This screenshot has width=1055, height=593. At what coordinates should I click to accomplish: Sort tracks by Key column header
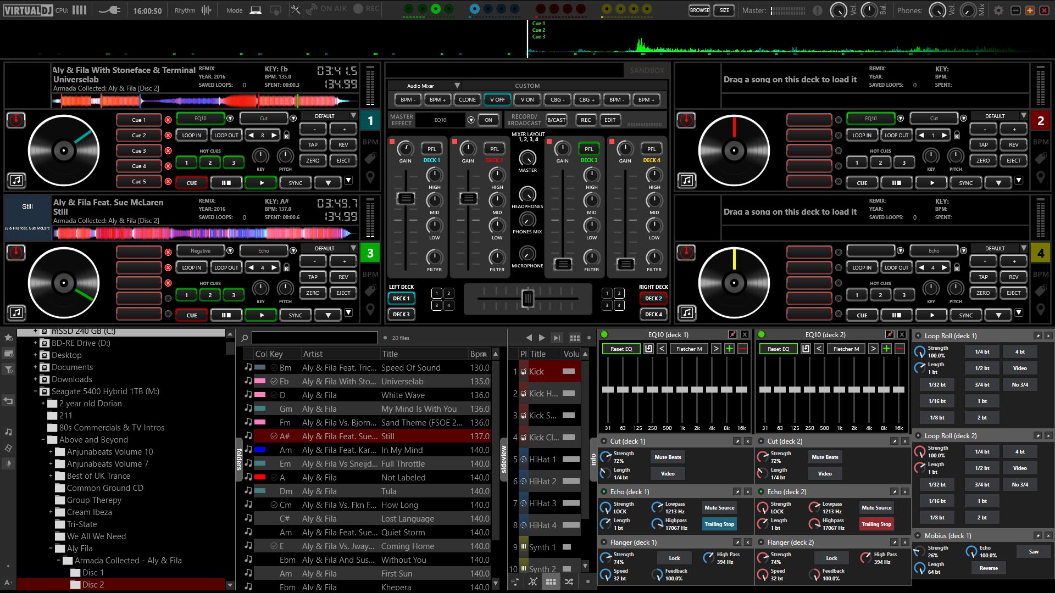coord(284,354)
